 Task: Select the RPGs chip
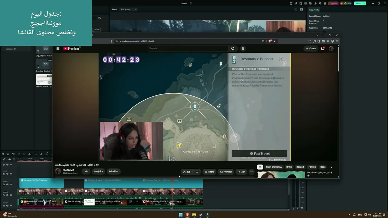pyautogui.click(x=289, y=167)
